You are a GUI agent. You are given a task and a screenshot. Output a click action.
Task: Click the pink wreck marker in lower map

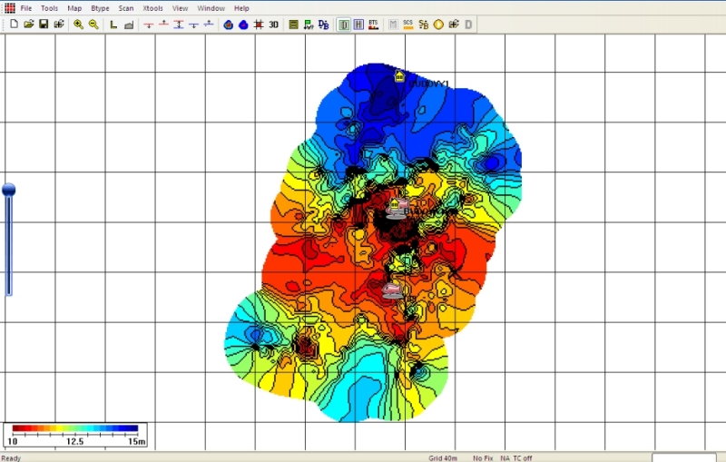coord(393,290)
